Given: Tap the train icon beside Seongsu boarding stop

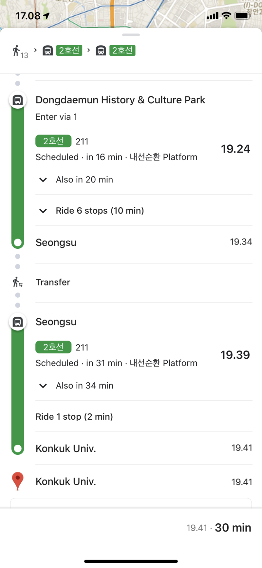Looking at the screenshot, I should click(18, 322).
